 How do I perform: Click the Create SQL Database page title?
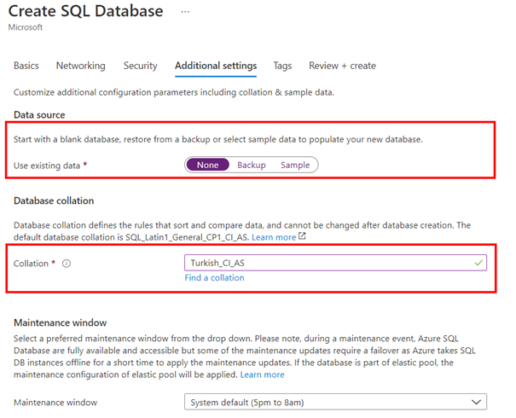(85, 11)
